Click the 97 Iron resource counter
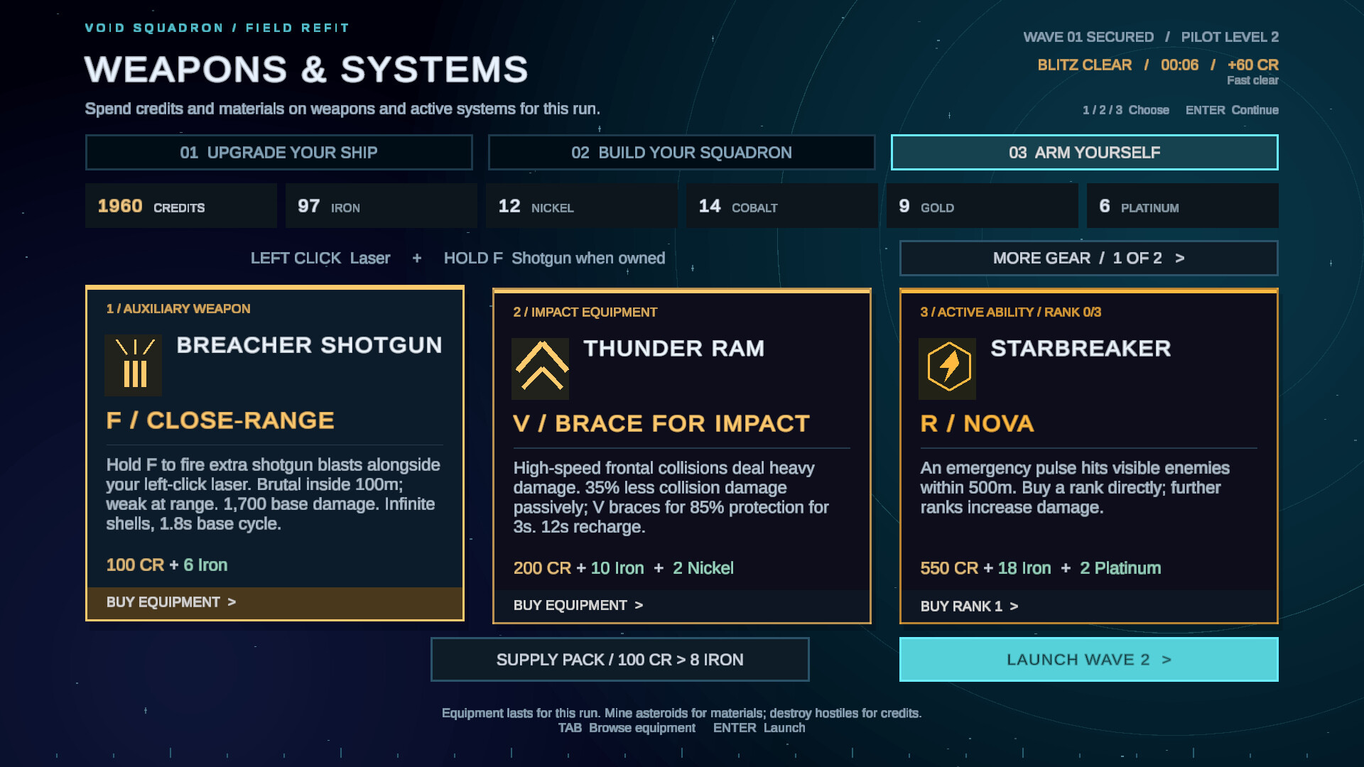This screenshot has height=767, width=1364. click(381, 206)
